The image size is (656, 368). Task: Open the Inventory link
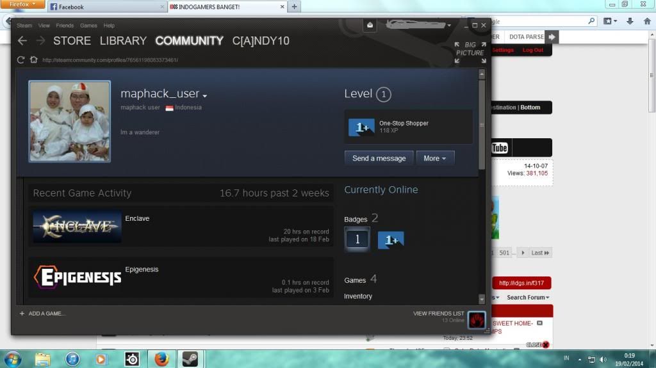click(x=357, y=296)
